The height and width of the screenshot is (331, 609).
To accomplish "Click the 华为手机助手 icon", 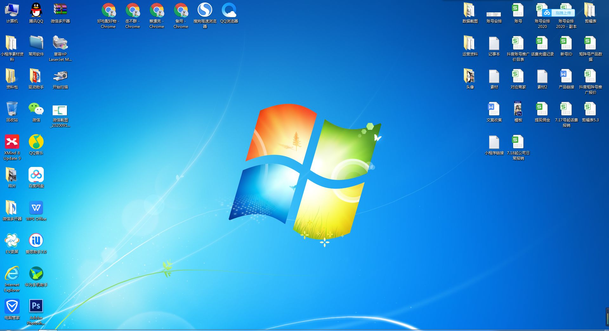I will click(36, 274).
